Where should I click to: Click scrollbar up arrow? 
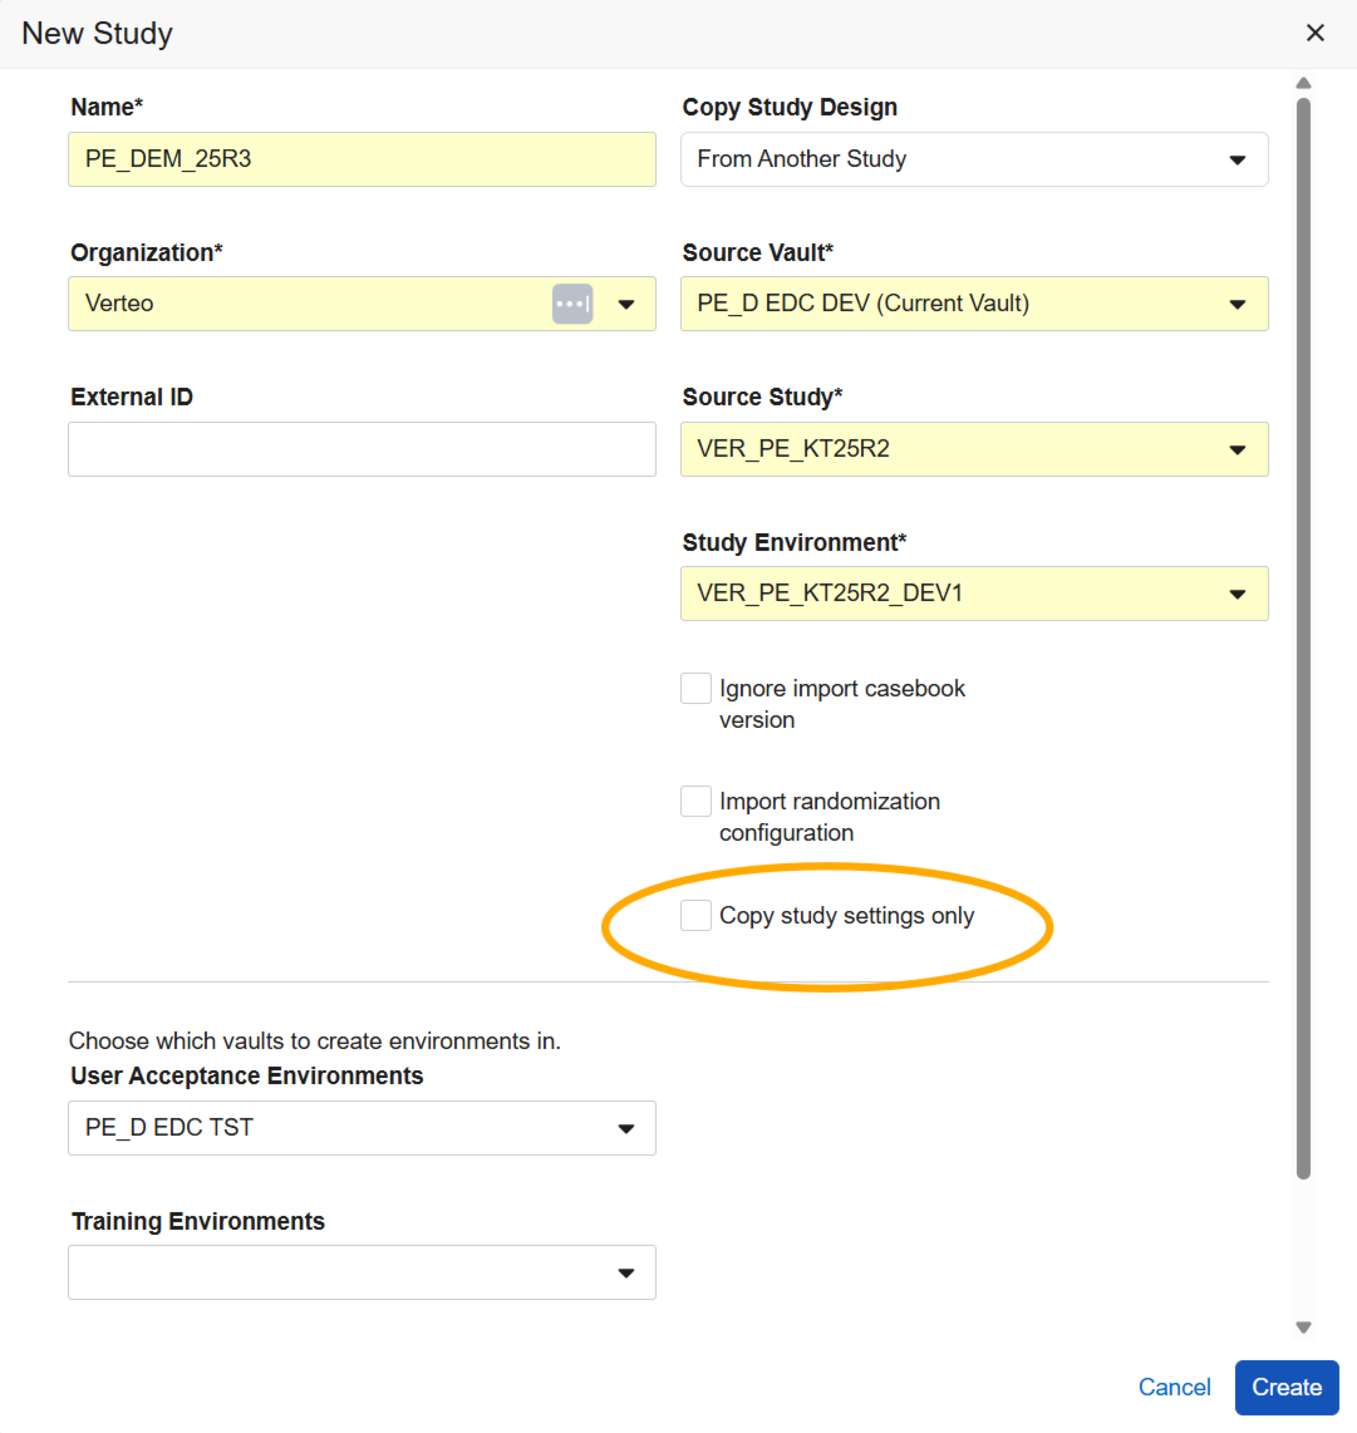[1303, 83]
